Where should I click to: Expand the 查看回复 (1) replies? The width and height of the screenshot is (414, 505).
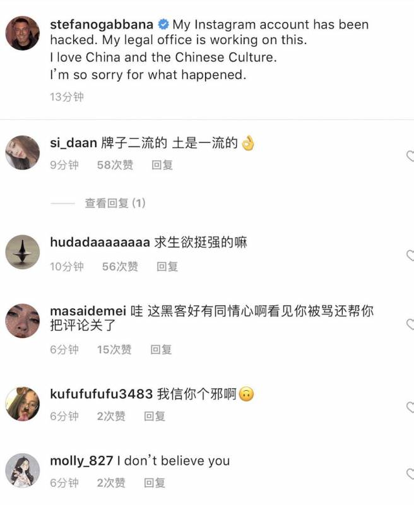115,203
